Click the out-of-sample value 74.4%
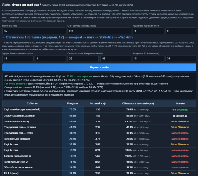 coord(129,109)
